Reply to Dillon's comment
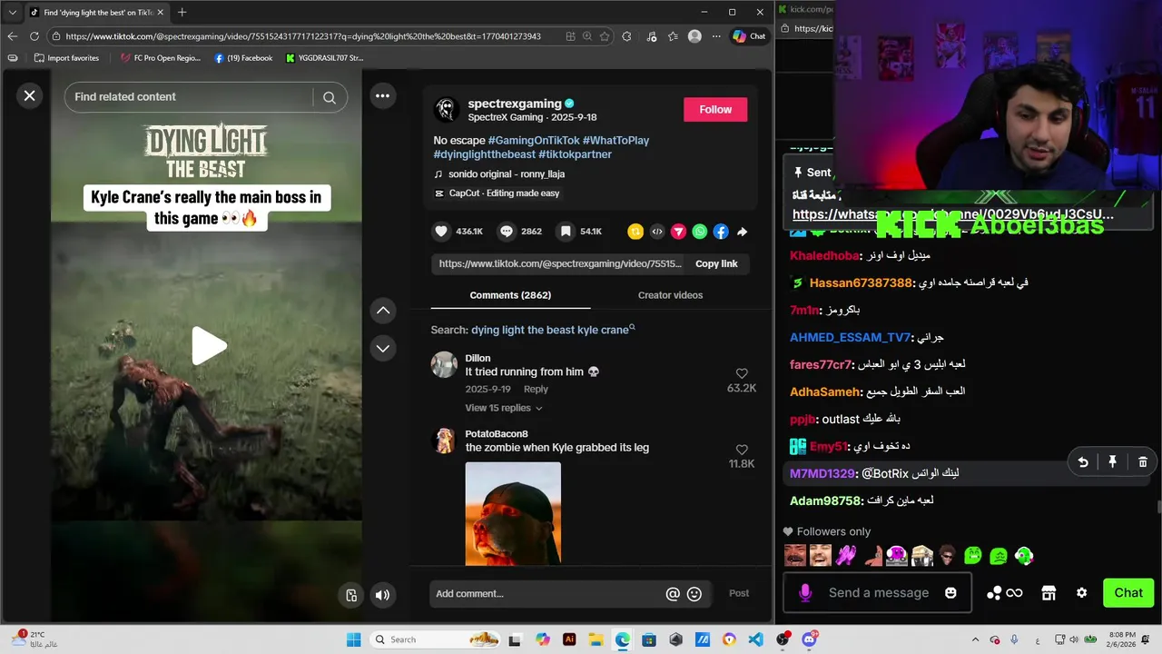This screenshot has width=1162, height=654. tap(536, 389)
